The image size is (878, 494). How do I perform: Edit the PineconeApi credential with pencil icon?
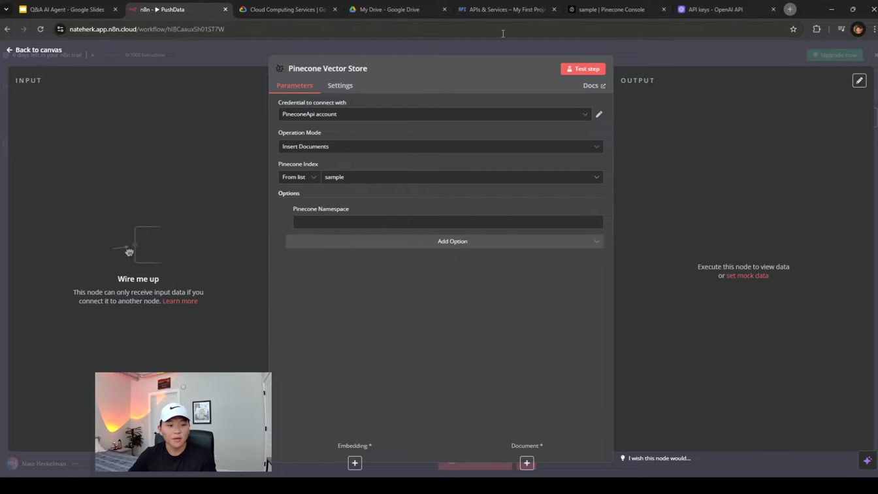click(x=599, y=114)
